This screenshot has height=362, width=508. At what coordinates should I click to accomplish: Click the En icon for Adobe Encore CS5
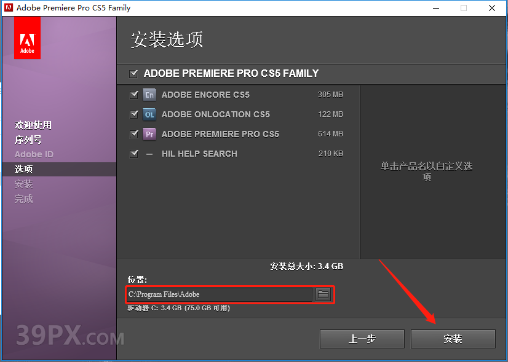149,95
